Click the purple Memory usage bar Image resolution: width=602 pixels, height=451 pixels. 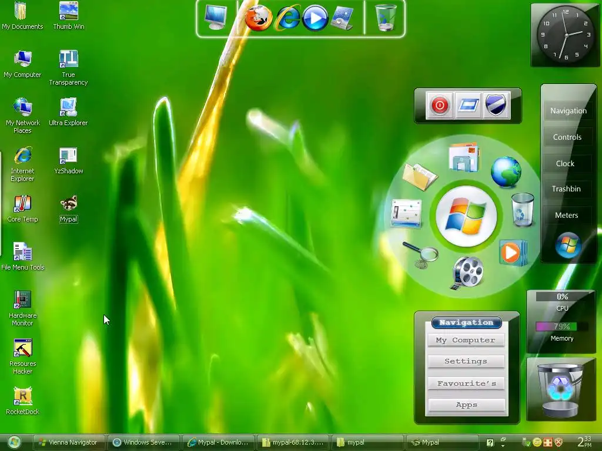pyautogui.click(x=561, y=327)
